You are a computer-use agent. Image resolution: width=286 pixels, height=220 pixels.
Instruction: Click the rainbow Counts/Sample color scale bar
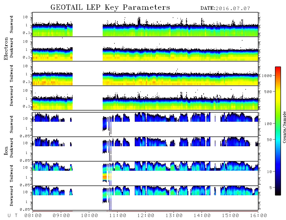(278, 131)
